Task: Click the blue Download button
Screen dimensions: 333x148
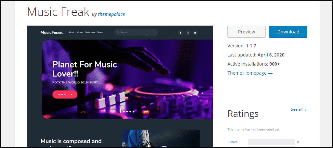Action: click(288, 31)
